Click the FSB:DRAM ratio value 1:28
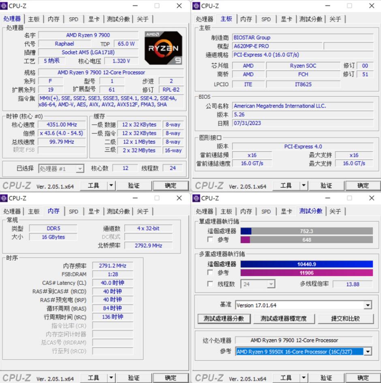The image size is (381, 383). tap(113, 274)
